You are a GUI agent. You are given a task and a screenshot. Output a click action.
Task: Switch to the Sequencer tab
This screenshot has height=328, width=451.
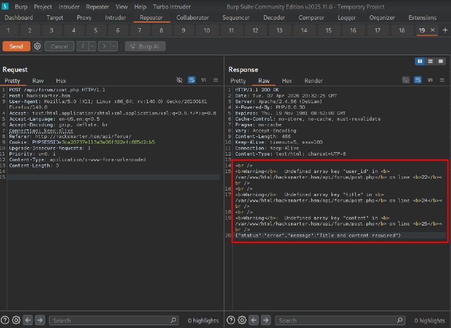click(x=236, y=17)
